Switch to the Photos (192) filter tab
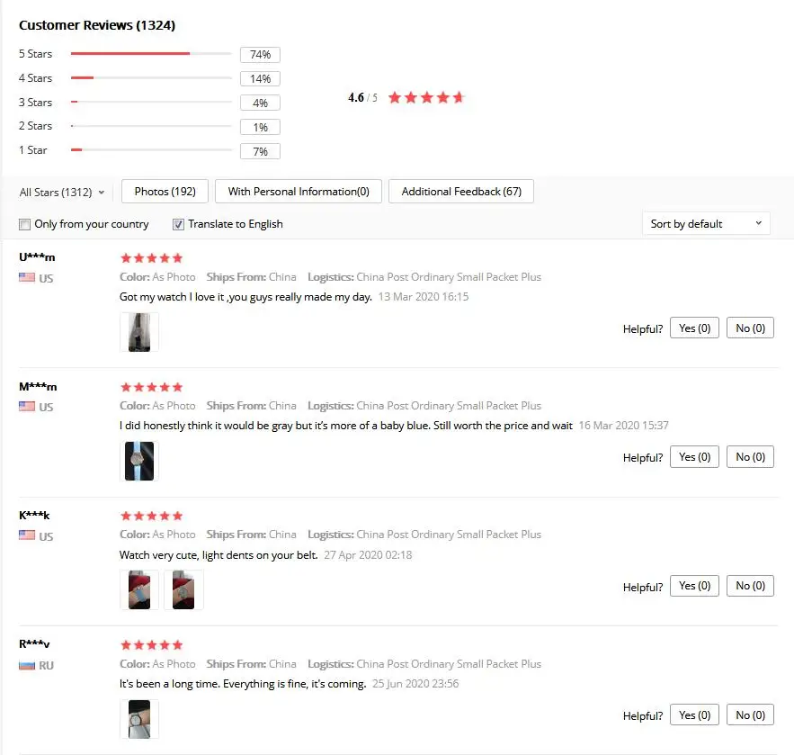794x755 pixels. click(165, 192)
